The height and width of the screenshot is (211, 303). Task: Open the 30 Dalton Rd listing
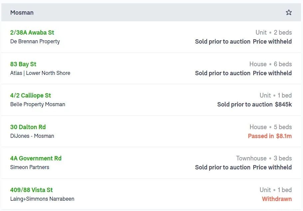pos(28,127)
